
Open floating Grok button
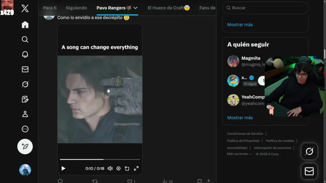pyautogui.click(x=309, y=151)
